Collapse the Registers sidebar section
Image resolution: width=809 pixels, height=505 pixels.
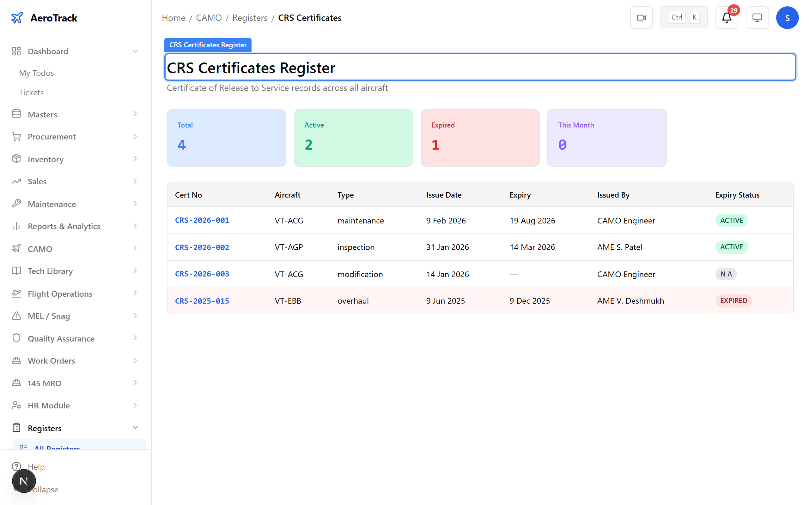coord(135,427)
